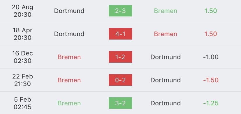Select the red 1-2 score badge
The image size is (241, 114).
(x=120, y=57)
